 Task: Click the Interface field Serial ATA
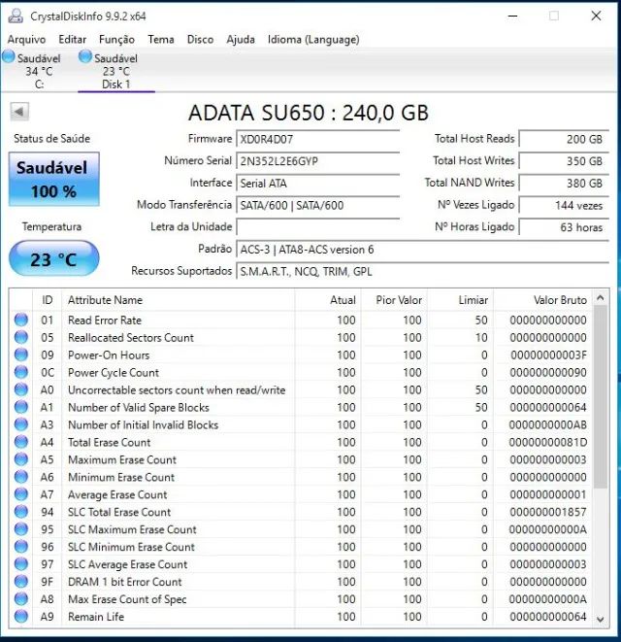pos(317,183)
